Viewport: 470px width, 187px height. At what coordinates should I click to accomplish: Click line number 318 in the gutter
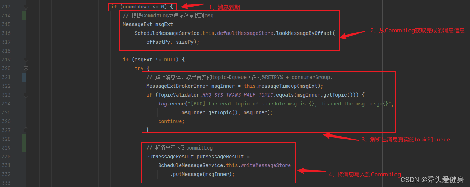tap(6, 51)
